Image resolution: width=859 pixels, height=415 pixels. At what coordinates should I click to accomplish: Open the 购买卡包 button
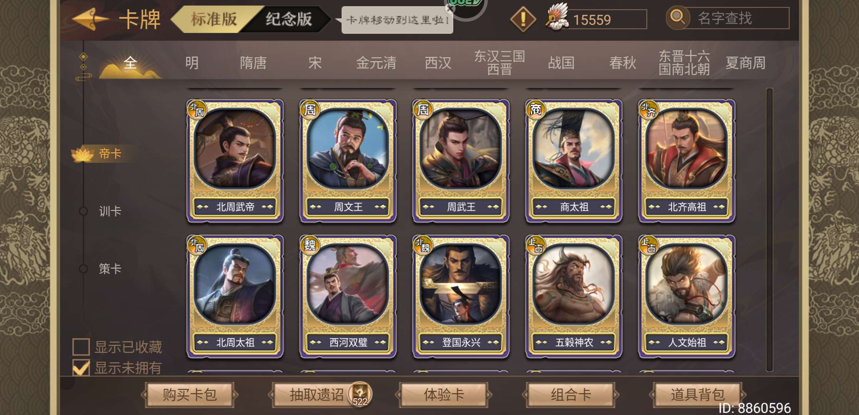click(190, 395)
